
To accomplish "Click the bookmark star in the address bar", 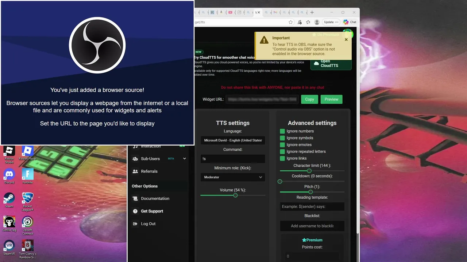I will [x=291, y=22].
